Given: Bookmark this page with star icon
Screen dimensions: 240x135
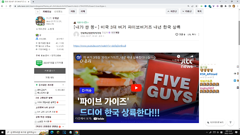Looking at the screenshot, I should click(196, 6).
